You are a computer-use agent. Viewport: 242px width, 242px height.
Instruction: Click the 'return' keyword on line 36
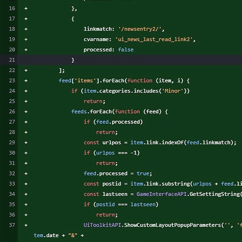click(106, 215)
